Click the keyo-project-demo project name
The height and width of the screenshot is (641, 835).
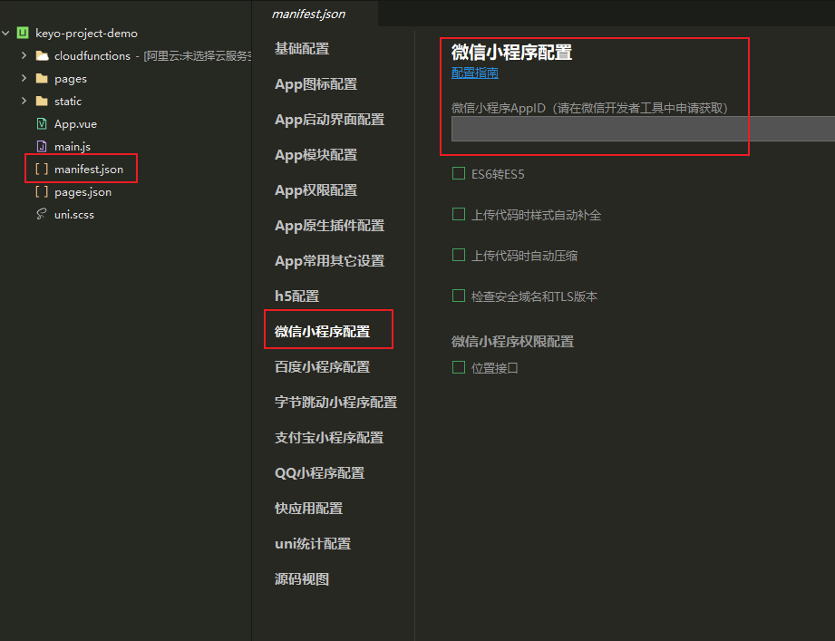[x=86, y=33]
